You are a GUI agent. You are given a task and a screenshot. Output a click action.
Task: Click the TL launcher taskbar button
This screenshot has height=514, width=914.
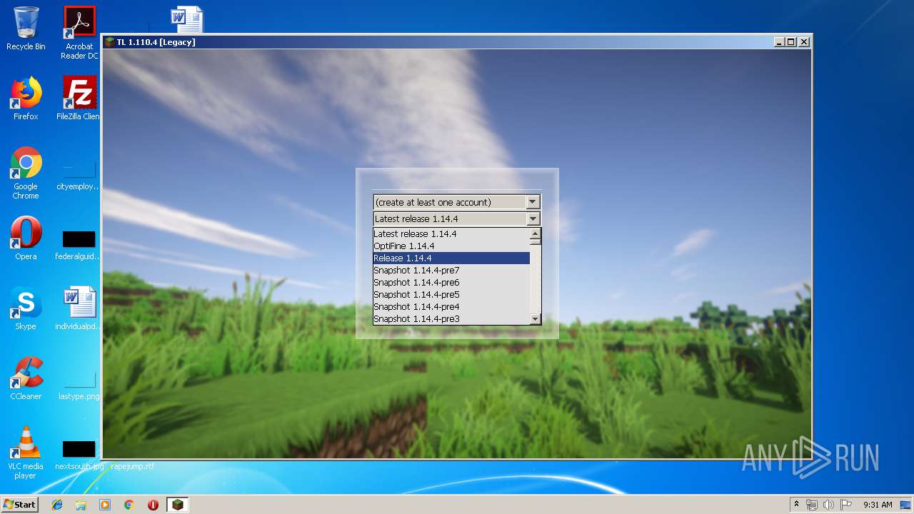[x=177, y=505]
